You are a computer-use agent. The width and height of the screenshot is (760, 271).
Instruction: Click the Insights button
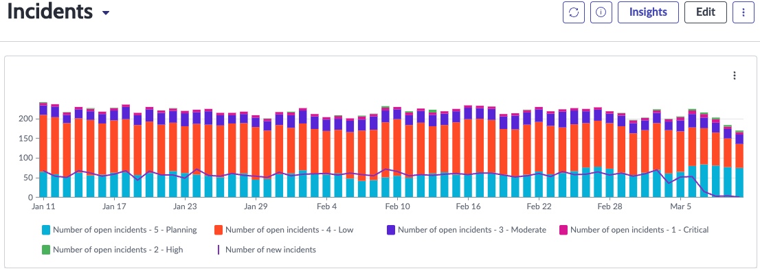tap(648, 12)
